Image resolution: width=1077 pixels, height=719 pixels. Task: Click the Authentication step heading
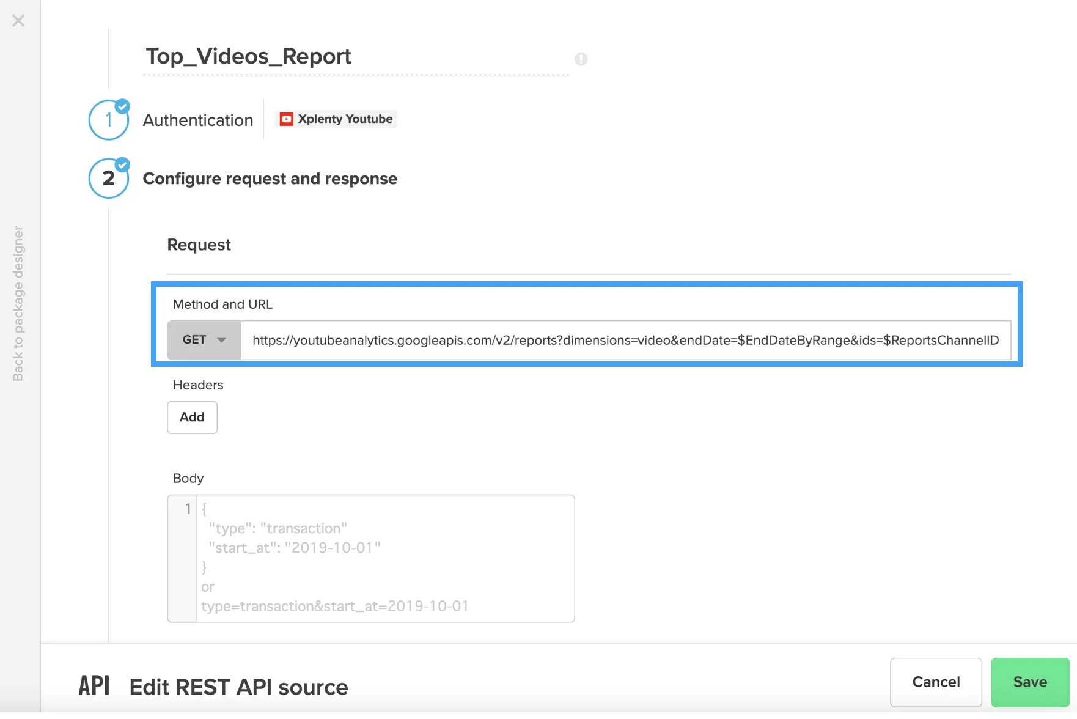click(198, 120)
